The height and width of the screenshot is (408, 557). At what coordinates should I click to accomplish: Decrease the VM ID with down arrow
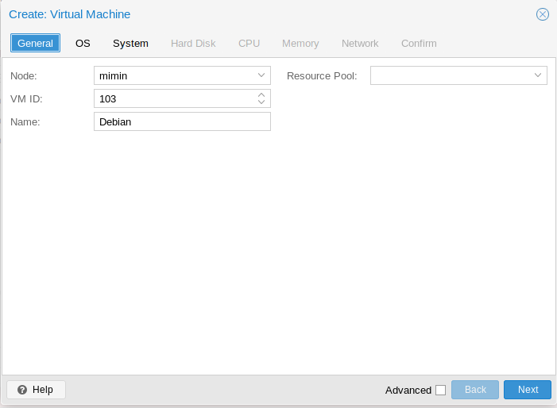261,102
